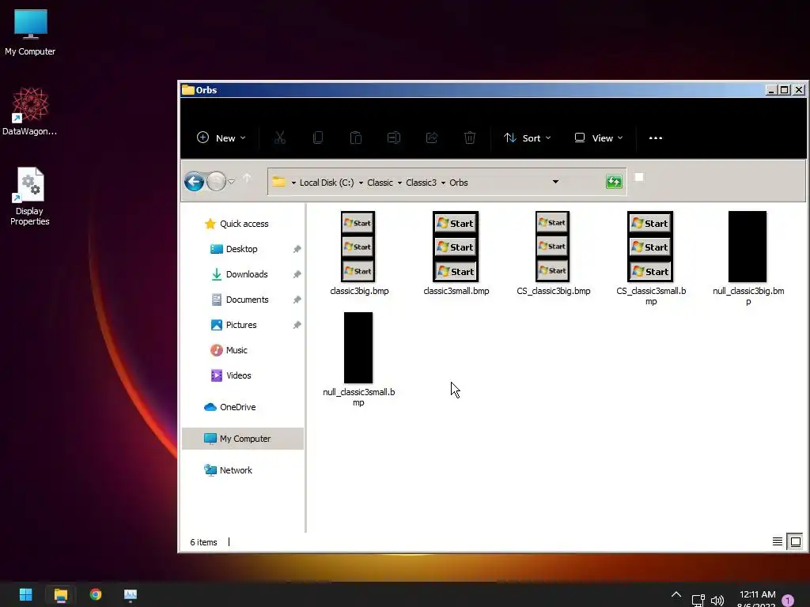The height and width of the screenshot is (607, 810).
Task: Click File Explorer on the taskbar
Action: 60,594
